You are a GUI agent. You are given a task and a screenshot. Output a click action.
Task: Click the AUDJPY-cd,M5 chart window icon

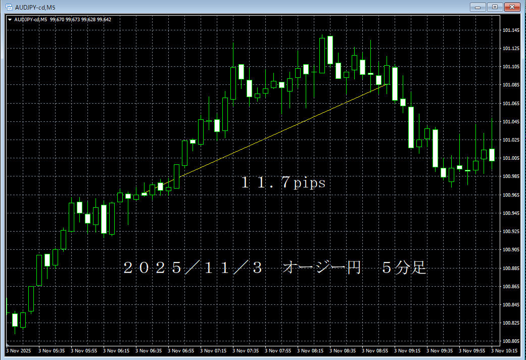click(x=9, y=7)
